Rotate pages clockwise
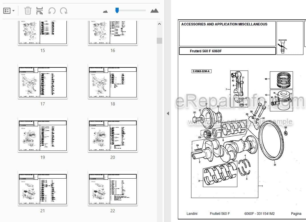 (63, 11)
